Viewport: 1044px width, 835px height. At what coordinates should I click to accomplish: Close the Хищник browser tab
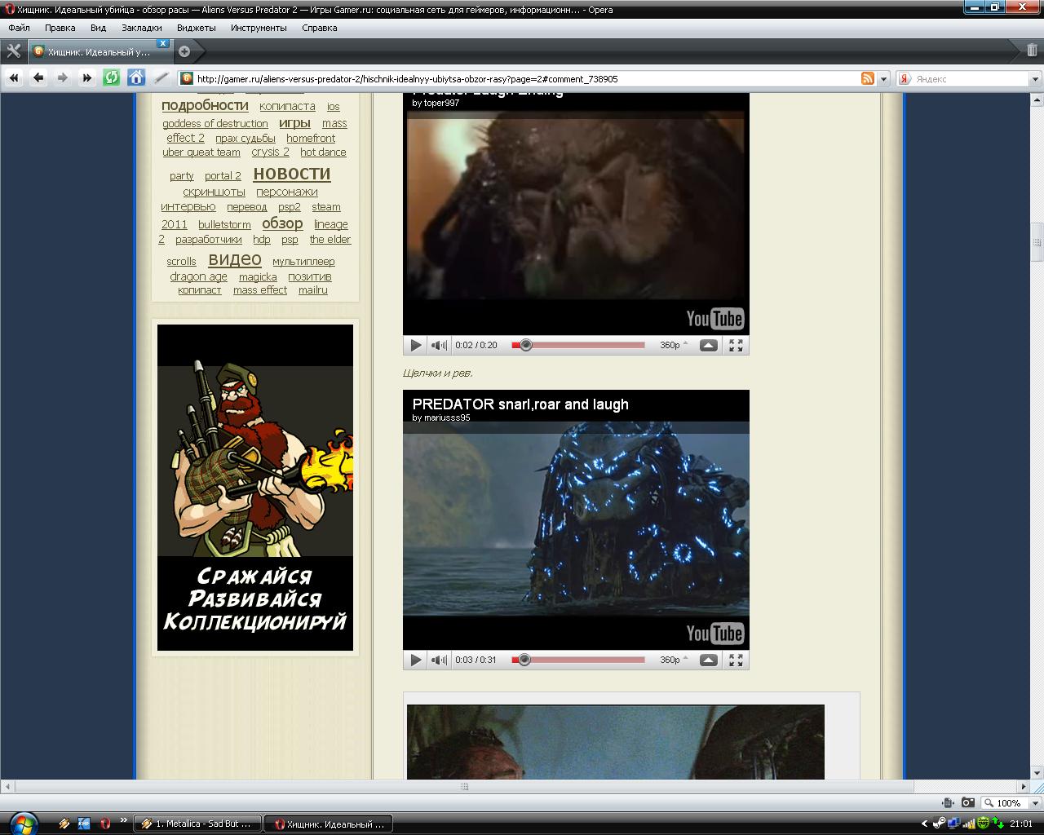(162, 43)
